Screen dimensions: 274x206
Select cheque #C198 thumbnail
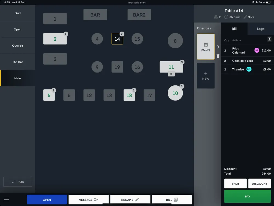(206, 47)
